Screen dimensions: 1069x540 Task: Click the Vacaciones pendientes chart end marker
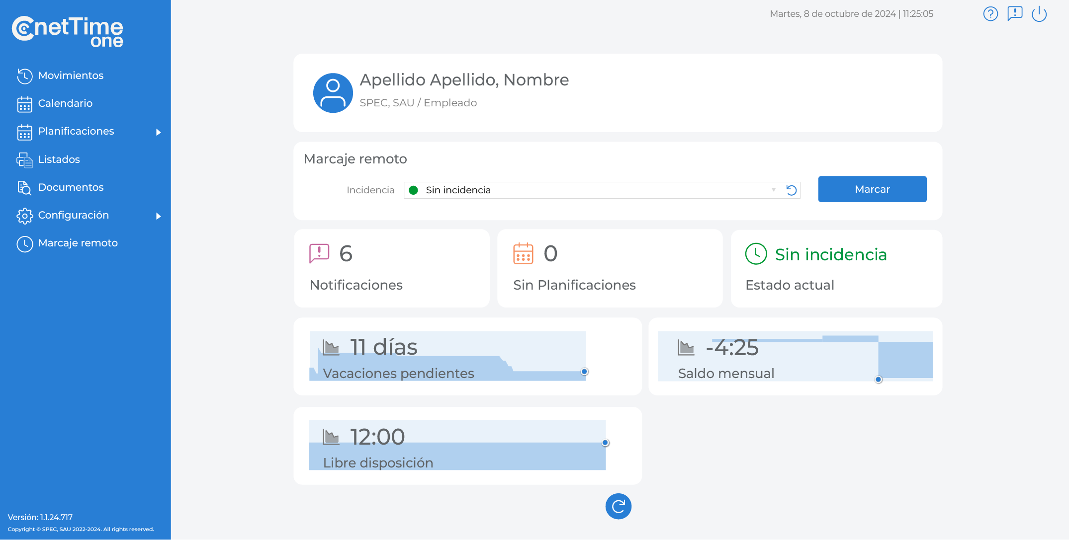585,372
